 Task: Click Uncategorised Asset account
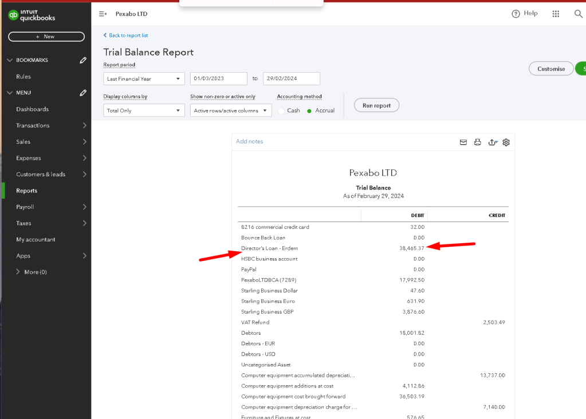[x=266, y=365]
